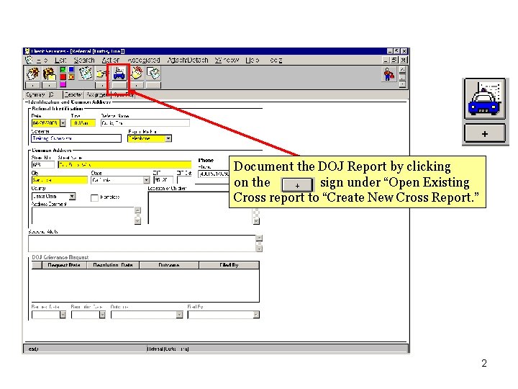Open the Action menu

pyautogui.click(x=110, y=61)
